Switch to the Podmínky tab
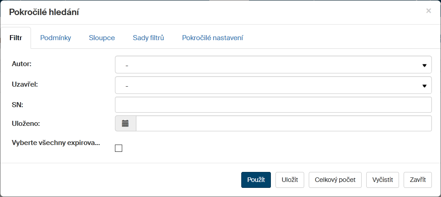This screenshot has height=197, width=441. click(x=56, y=38)
